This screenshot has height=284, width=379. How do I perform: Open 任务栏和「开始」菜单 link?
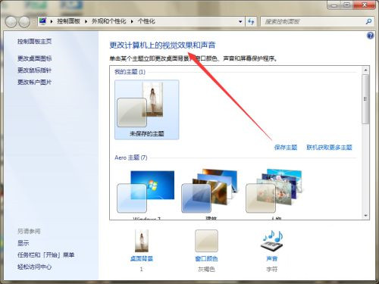tap(45, 255)
